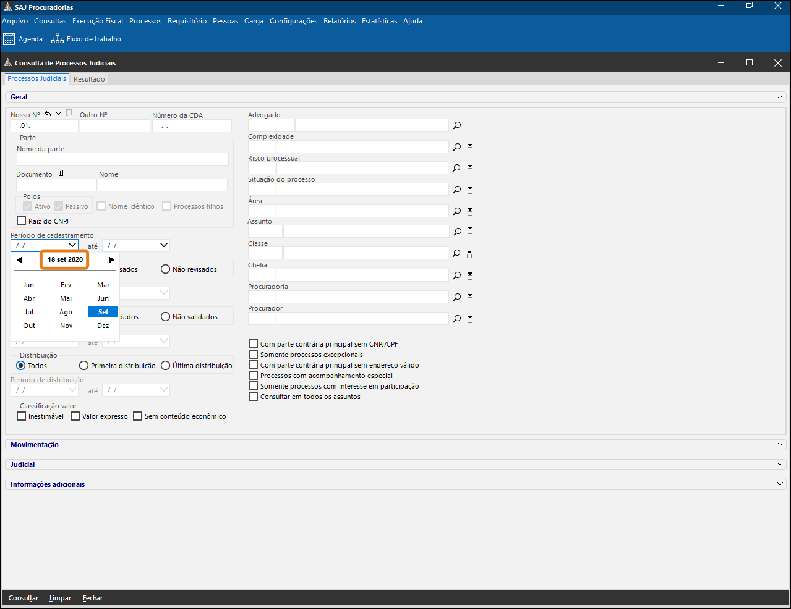Click the search magnifier for Procurador
791x609 pixels.
click(457, 319)
